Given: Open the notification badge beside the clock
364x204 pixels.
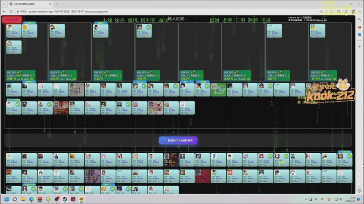Looking at the screenshot, I should (359, 199).
